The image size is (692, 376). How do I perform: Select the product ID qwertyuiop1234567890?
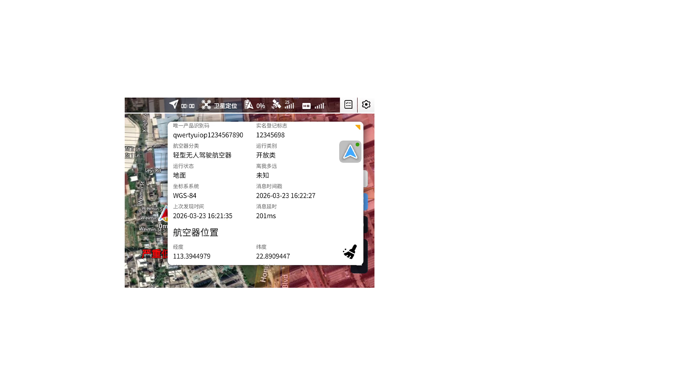208,135
